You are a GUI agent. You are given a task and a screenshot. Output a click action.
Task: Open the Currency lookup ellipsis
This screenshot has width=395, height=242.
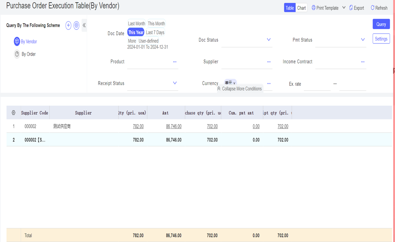pos(269,84)
